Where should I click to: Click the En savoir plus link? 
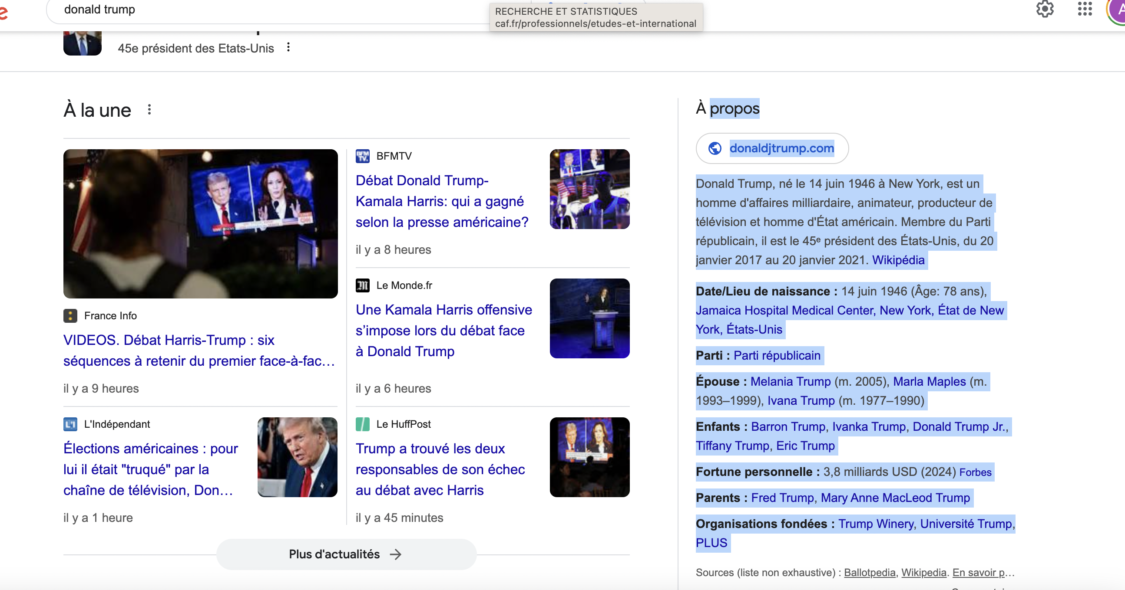coord(983,573)
